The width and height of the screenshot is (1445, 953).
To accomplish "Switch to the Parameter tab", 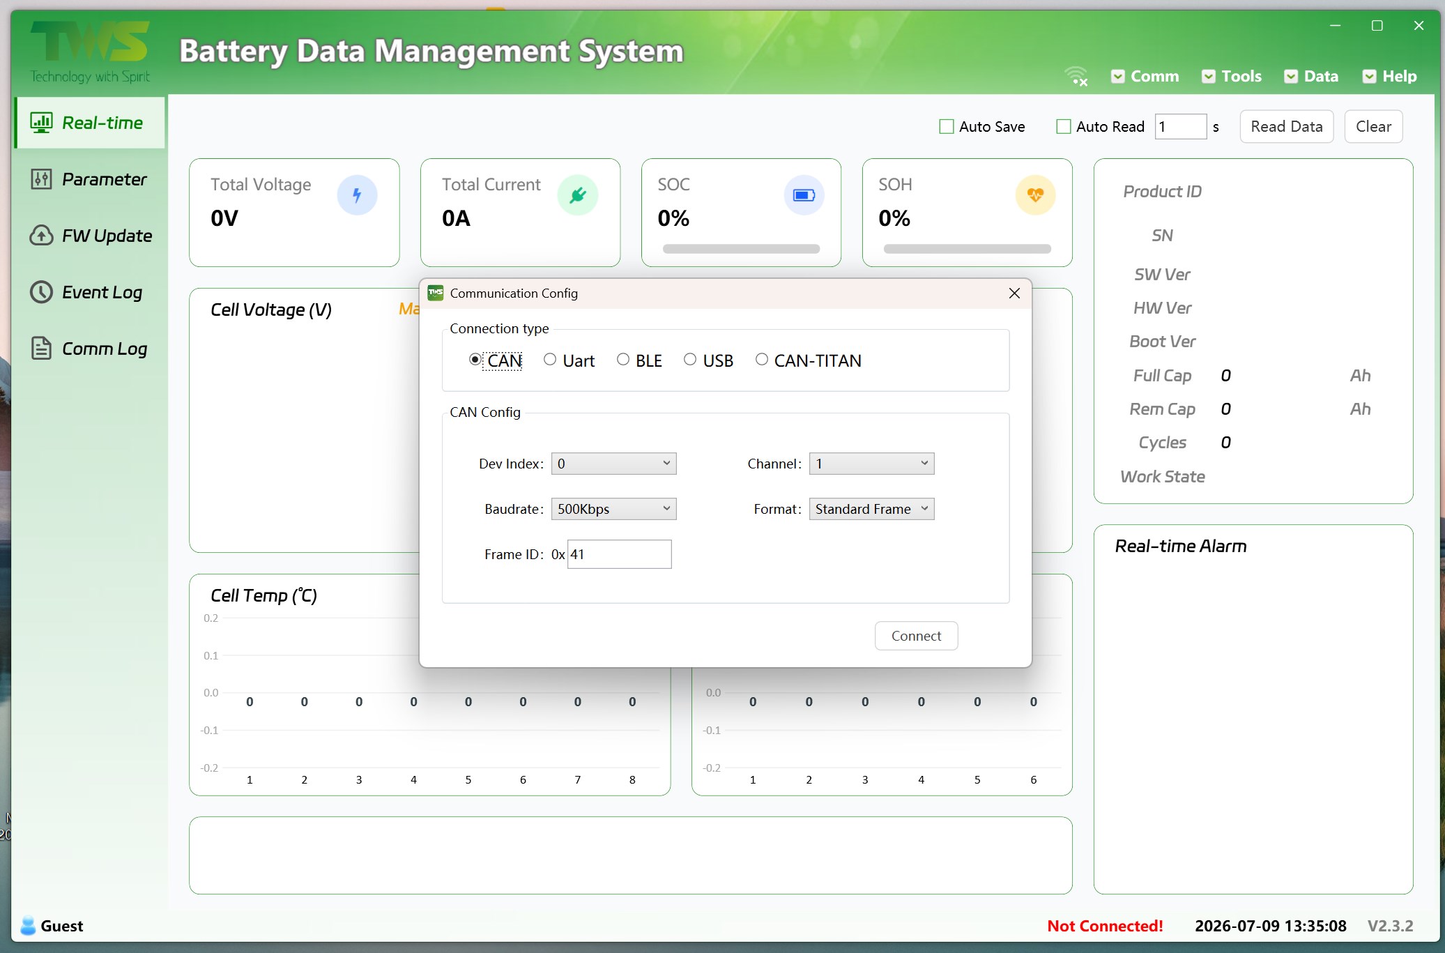I will tap(90, 179).
